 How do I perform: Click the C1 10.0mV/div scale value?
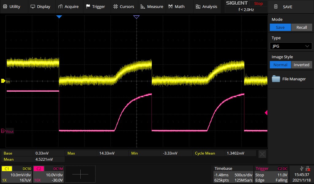(x=21, y=175)
